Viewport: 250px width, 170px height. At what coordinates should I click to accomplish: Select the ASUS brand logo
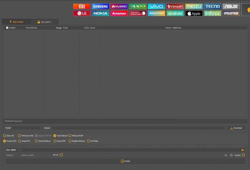point(231,6)
